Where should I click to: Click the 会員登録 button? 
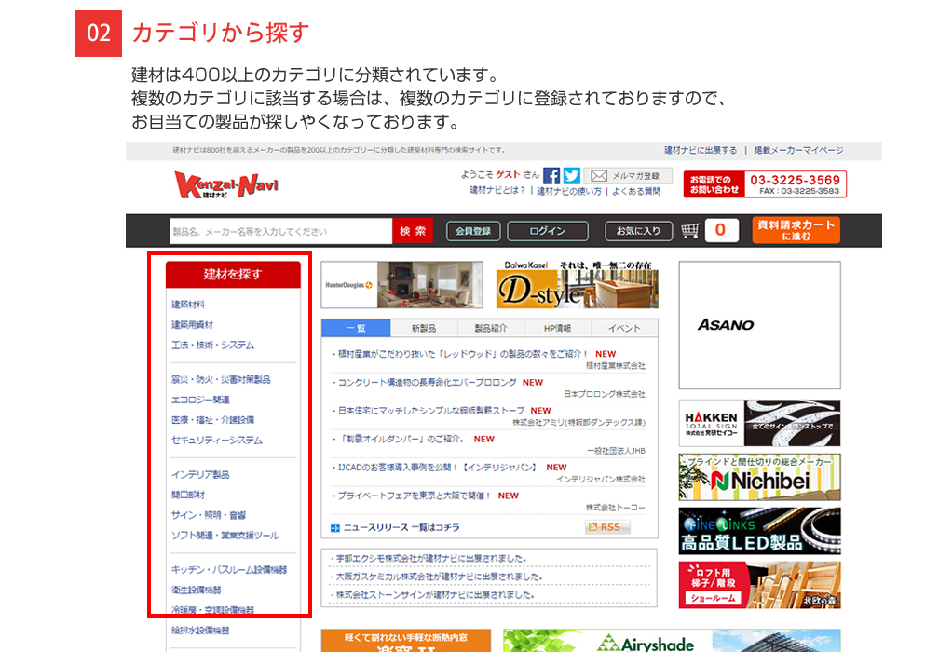473,231
